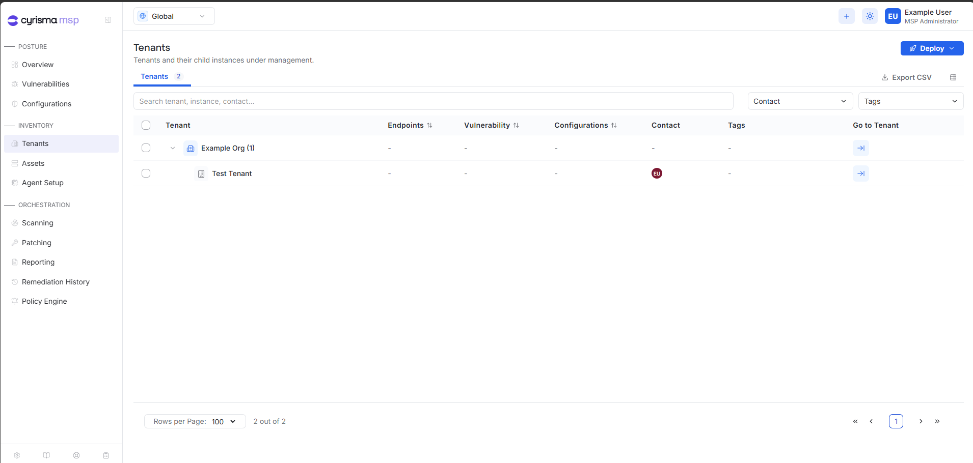Open Vulnerabilities in the sidebar
The height and width of the screenshot is (463, 973).
61,84
